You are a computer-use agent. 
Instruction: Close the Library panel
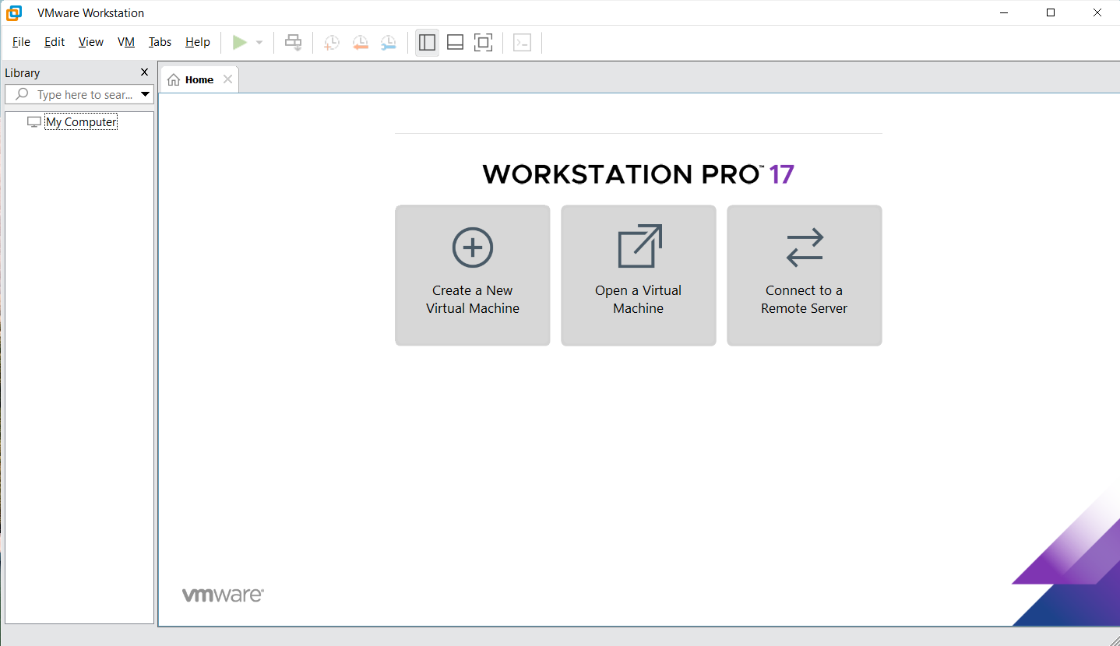[144, 72]
